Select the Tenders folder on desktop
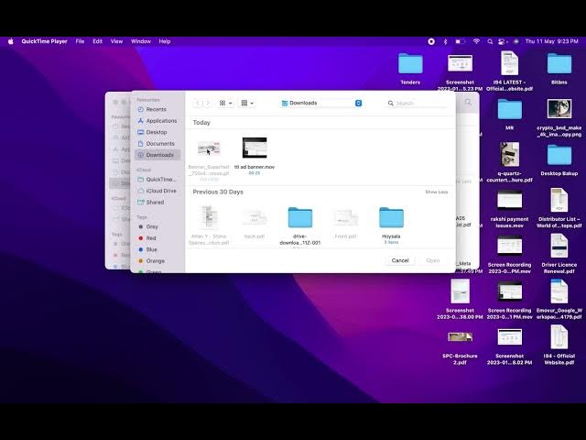This screenshot has height=440, width=586. point(410,69)
